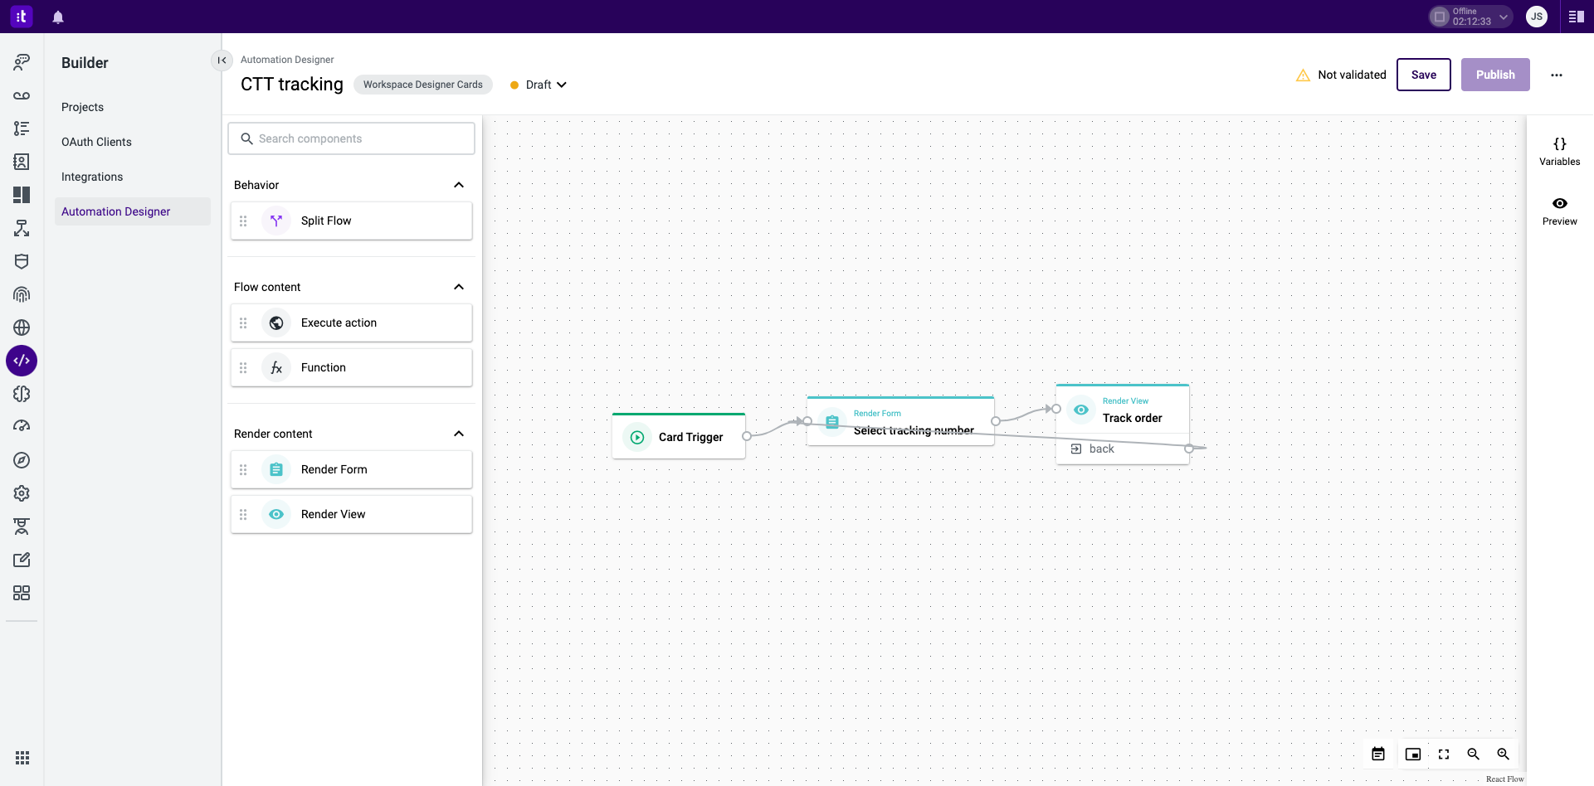Collapse the Render content section
Image resolution: width=1594 pixels, height=786 pixels.
pos(459,434)
